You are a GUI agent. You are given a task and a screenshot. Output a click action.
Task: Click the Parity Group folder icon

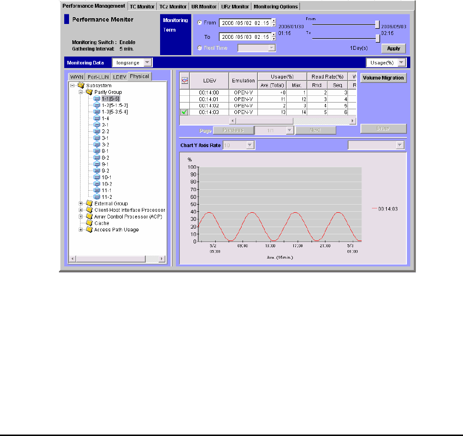coord(89,92)
